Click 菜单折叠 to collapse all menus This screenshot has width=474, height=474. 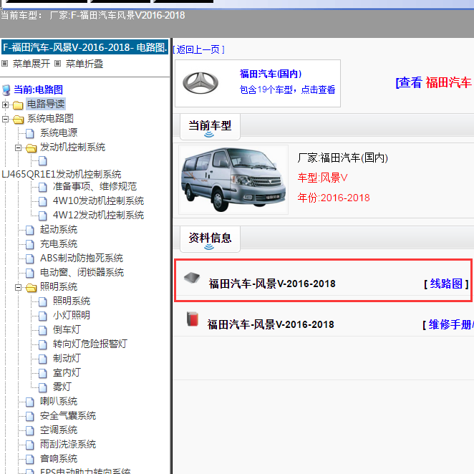tap(84, 64)
